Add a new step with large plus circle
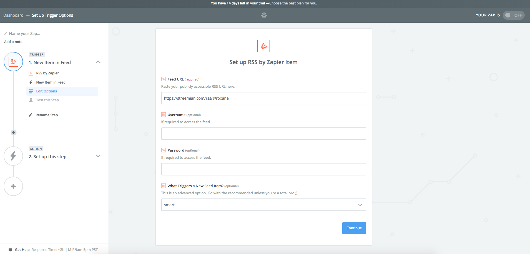 [x=13, y=186]
